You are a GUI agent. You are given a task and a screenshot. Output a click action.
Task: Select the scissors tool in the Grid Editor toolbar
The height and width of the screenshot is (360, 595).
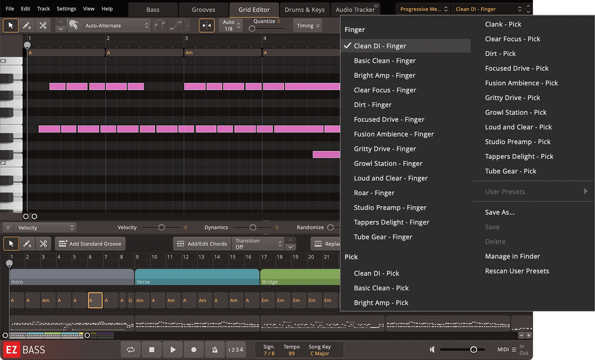point(43,26)
